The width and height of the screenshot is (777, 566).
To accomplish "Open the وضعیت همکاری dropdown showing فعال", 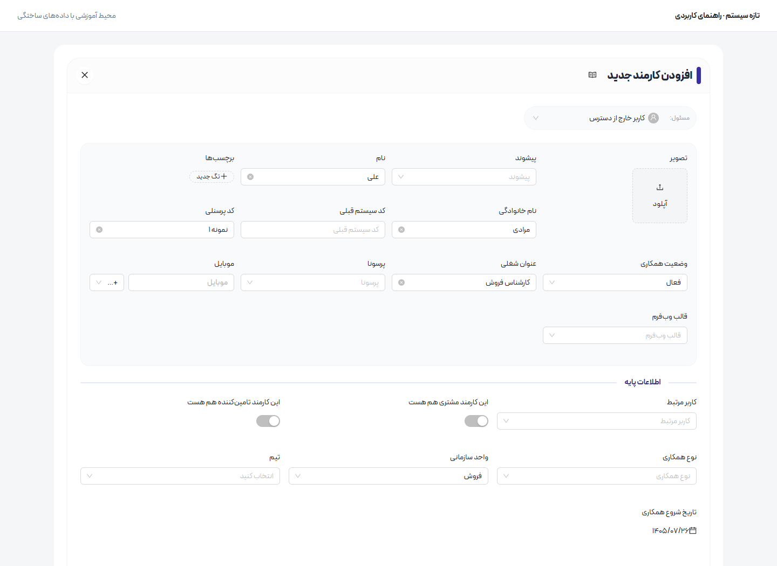I will click(x=615, y=282).
